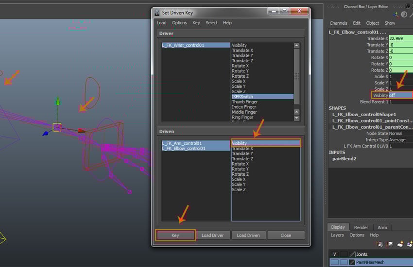
Task: Expand the pairBlend2 input node
Action: [x=345, y=159]
